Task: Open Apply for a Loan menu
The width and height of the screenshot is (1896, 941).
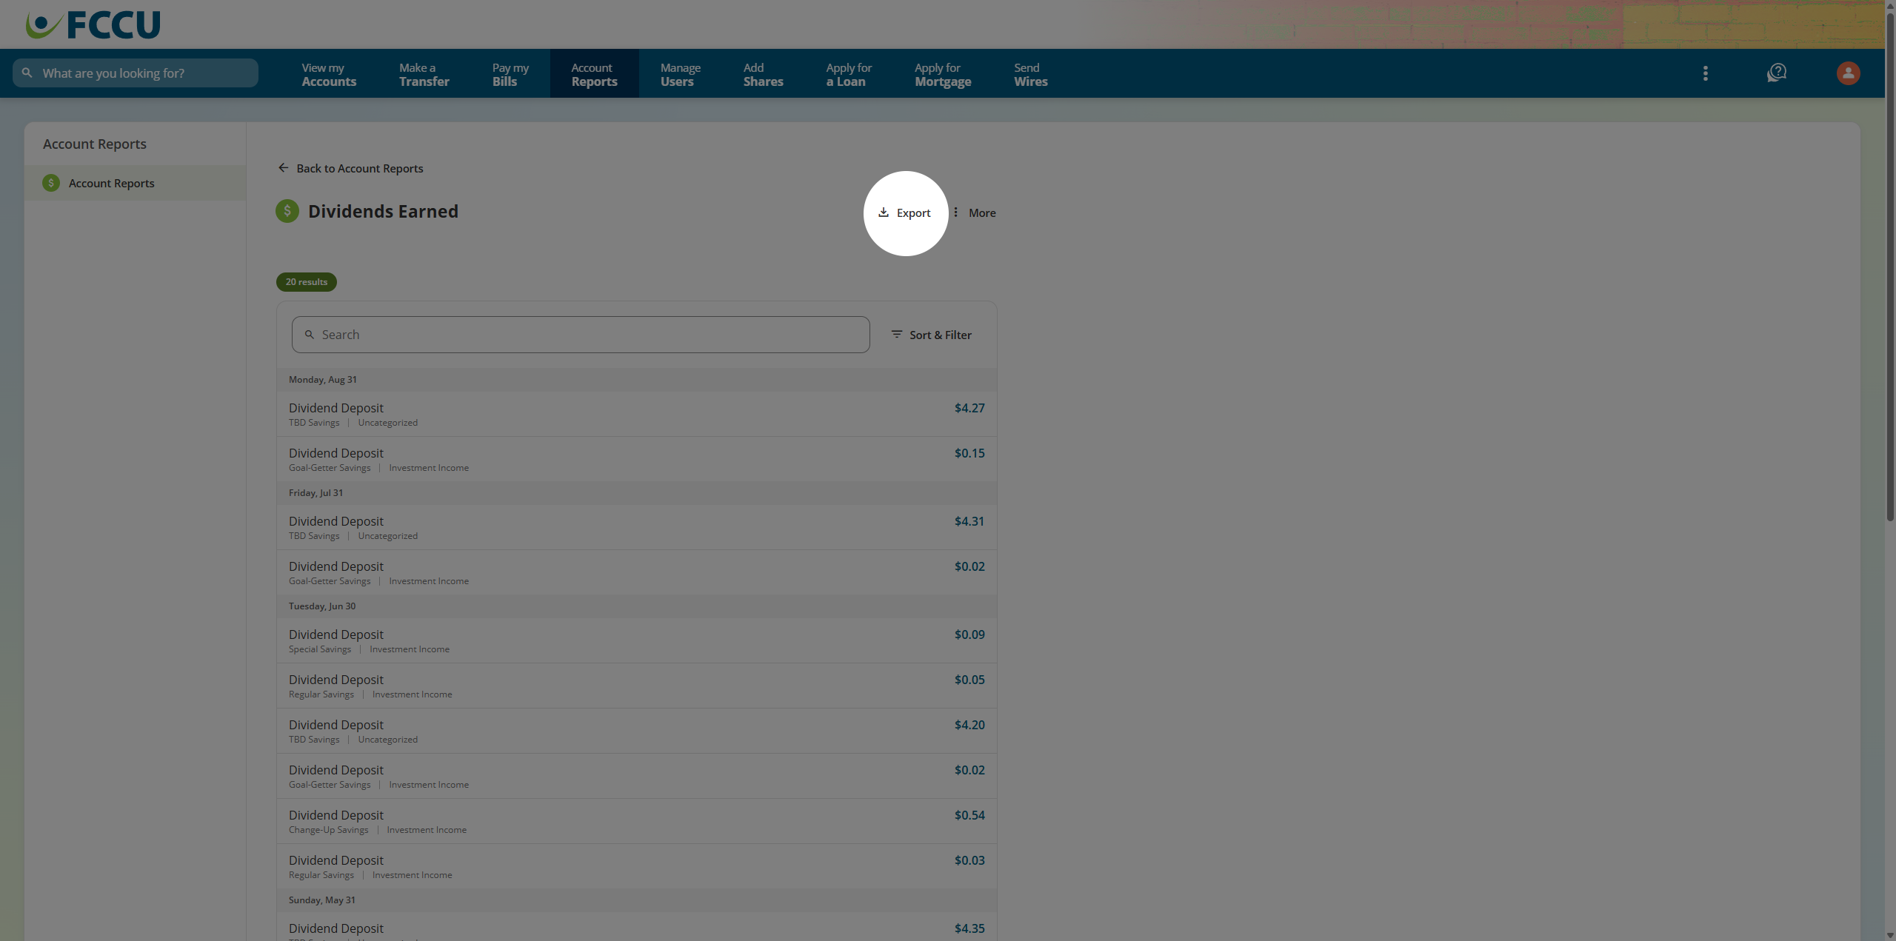Action: tap(849, 74)
